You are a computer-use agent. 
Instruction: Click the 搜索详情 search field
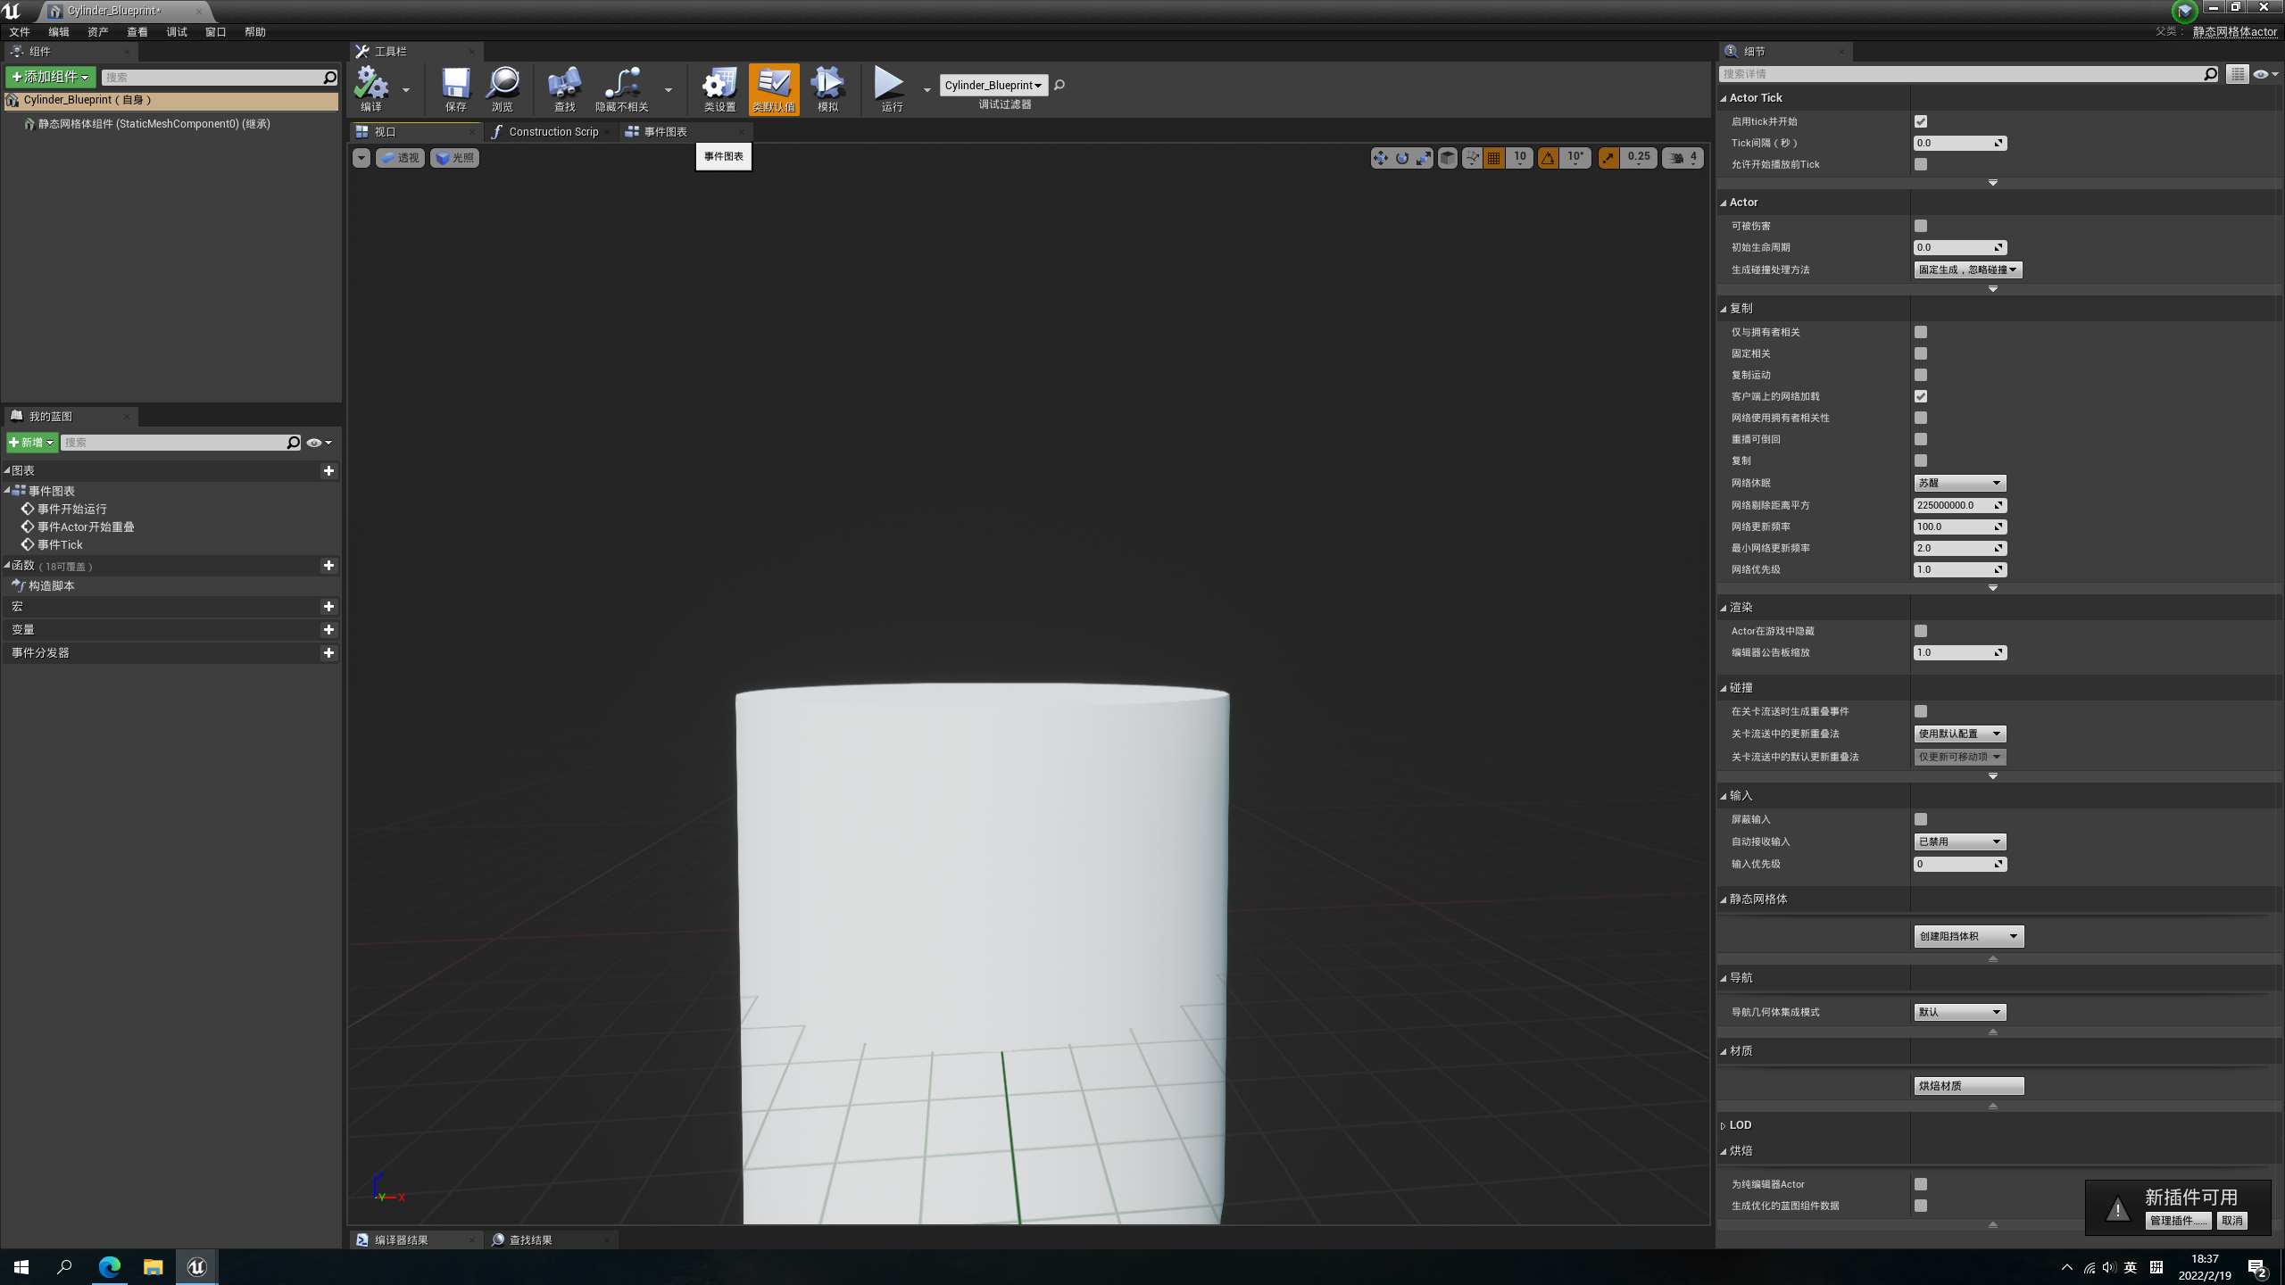(x=1964, y=74)
